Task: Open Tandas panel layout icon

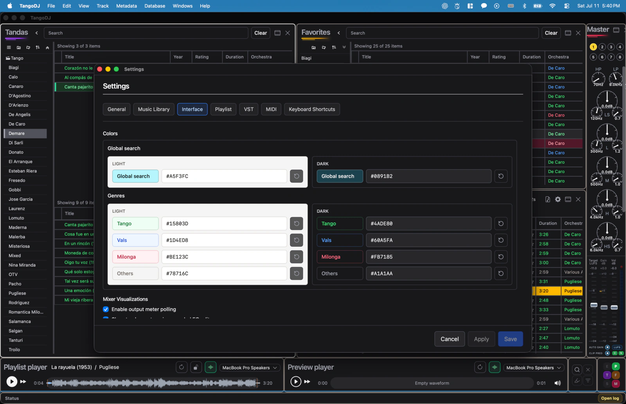Action: 277,33
